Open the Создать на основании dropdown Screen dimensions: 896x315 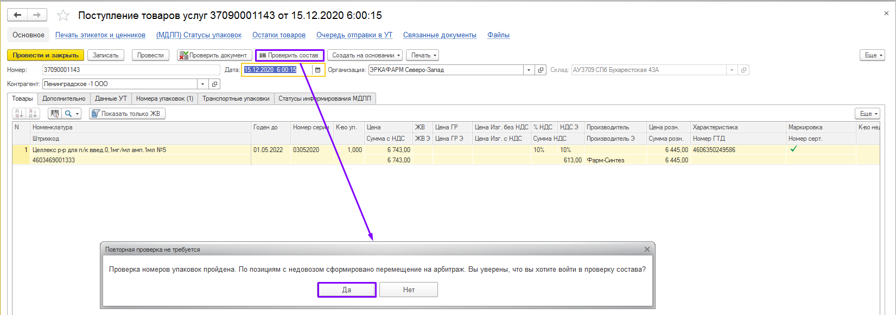point(365,55)
